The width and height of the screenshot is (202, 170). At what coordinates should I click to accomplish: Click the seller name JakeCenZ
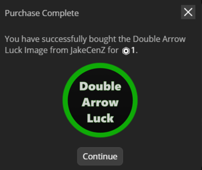coord(88,50)
